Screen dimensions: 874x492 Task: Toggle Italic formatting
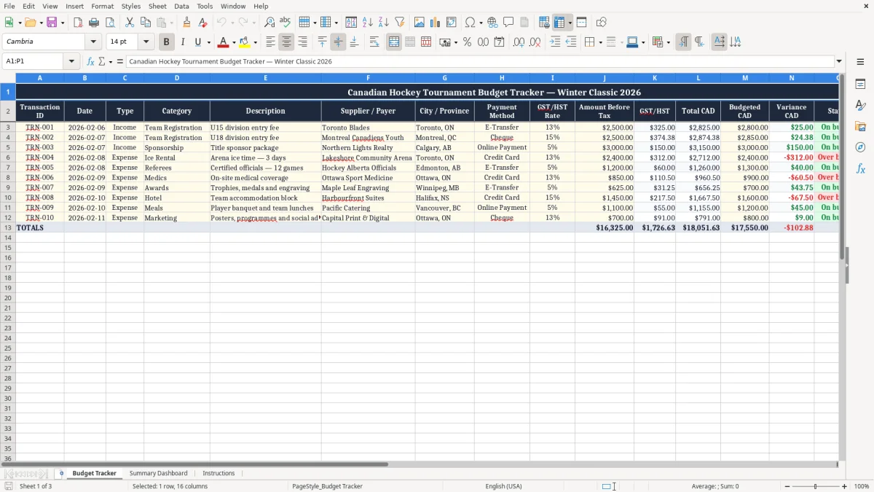pos(183,42)
